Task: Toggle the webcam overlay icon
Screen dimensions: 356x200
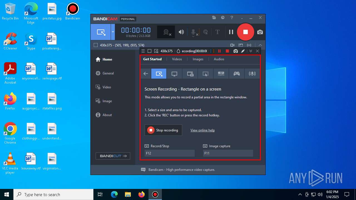Action: tap(166, 32)
